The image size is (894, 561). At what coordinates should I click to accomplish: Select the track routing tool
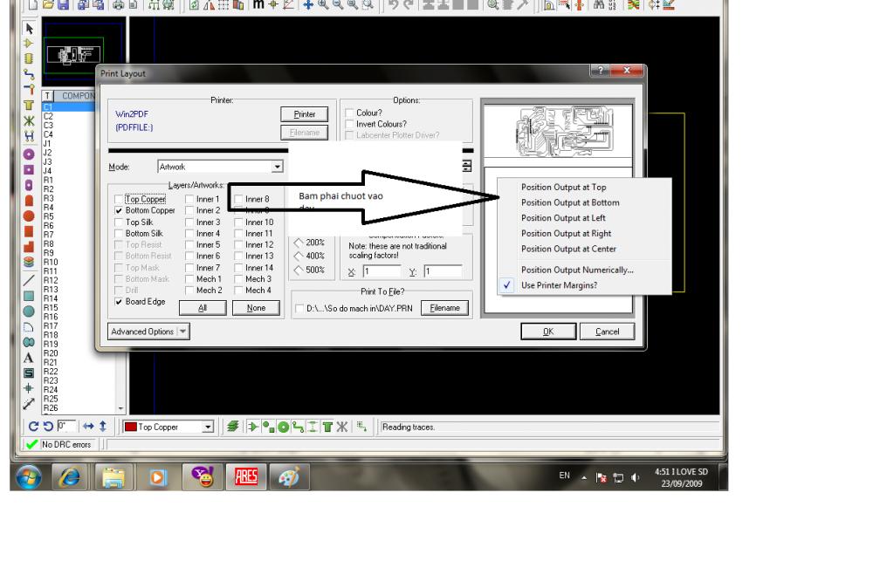point(29,74)
